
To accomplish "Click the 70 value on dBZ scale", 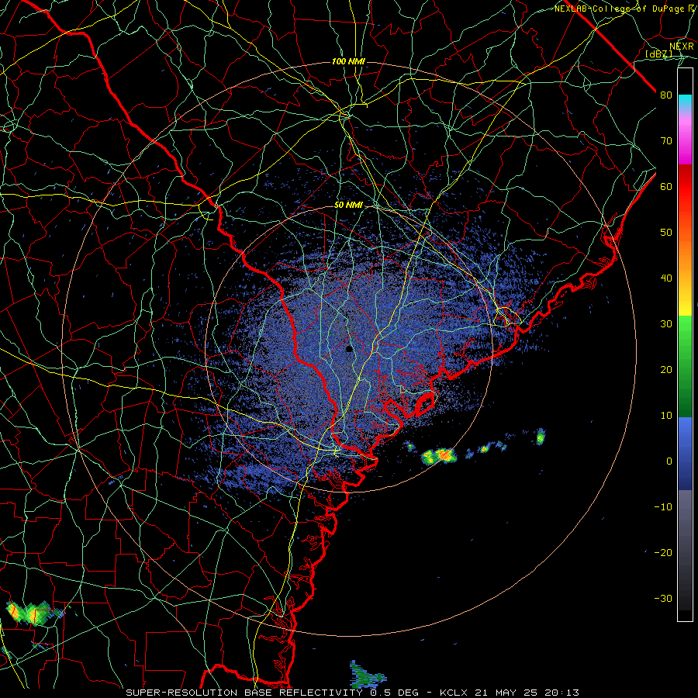I will pos(666,141).
